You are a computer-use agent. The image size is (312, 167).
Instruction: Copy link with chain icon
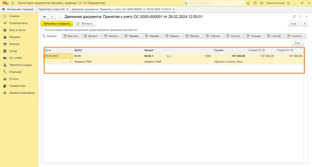tap(294, 17)
